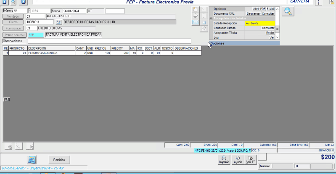The width and height of the screenshot is (336, 174).
Task: Click the Imprimir printer button
Action: [x=224, y=159]
